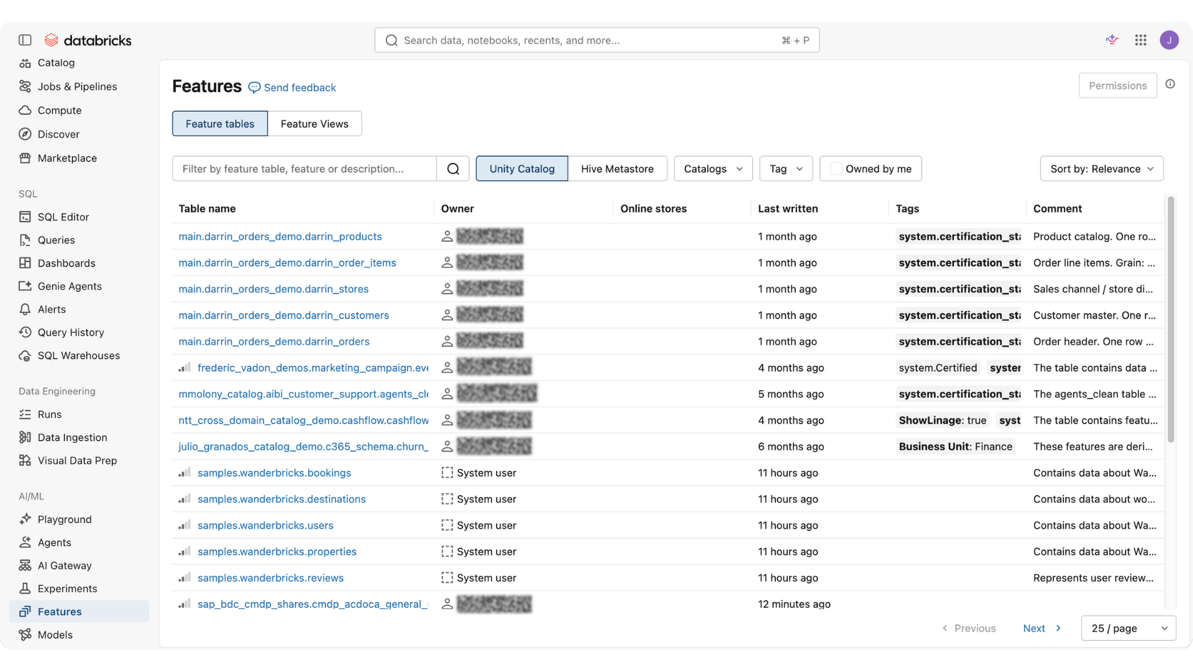Screen dimensions: 1193x671
Task: Click the ShowLinage: true tag
Action: pos(942,421)
